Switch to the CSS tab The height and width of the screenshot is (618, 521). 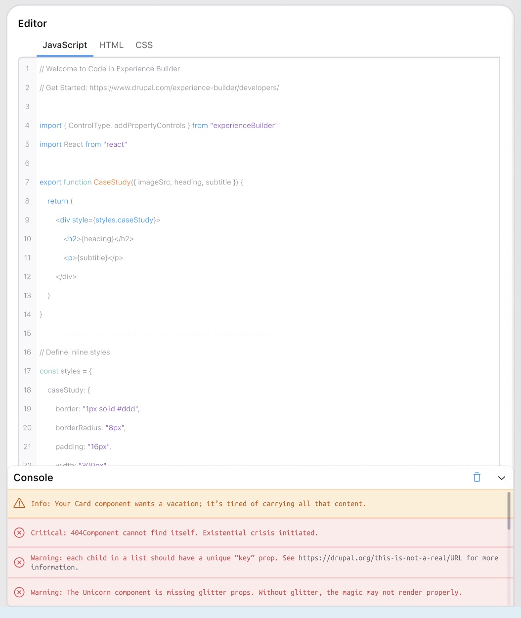tap(144, 45)
